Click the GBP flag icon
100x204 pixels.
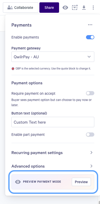click(x=13, y=69)
